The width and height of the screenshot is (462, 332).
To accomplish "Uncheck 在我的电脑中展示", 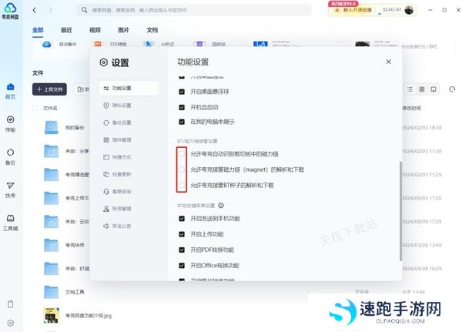I will click(182, 122).
